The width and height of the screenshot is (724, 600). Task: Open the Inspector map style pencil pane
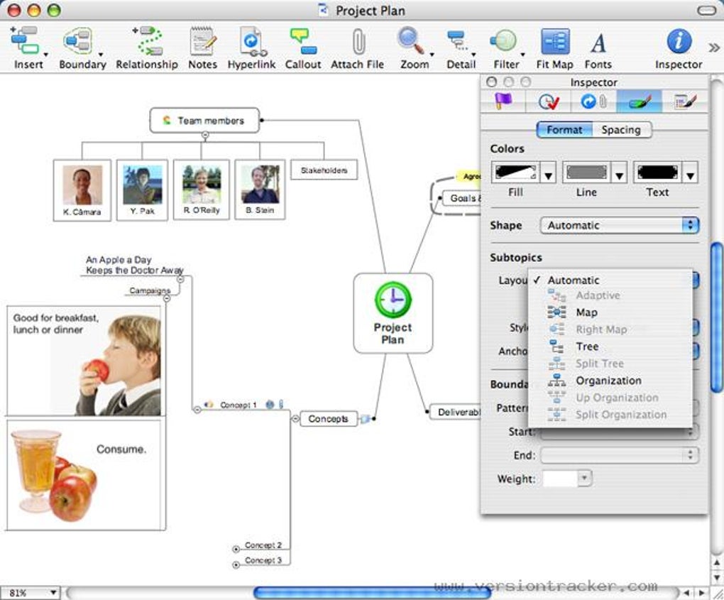[x=684, y=101]
